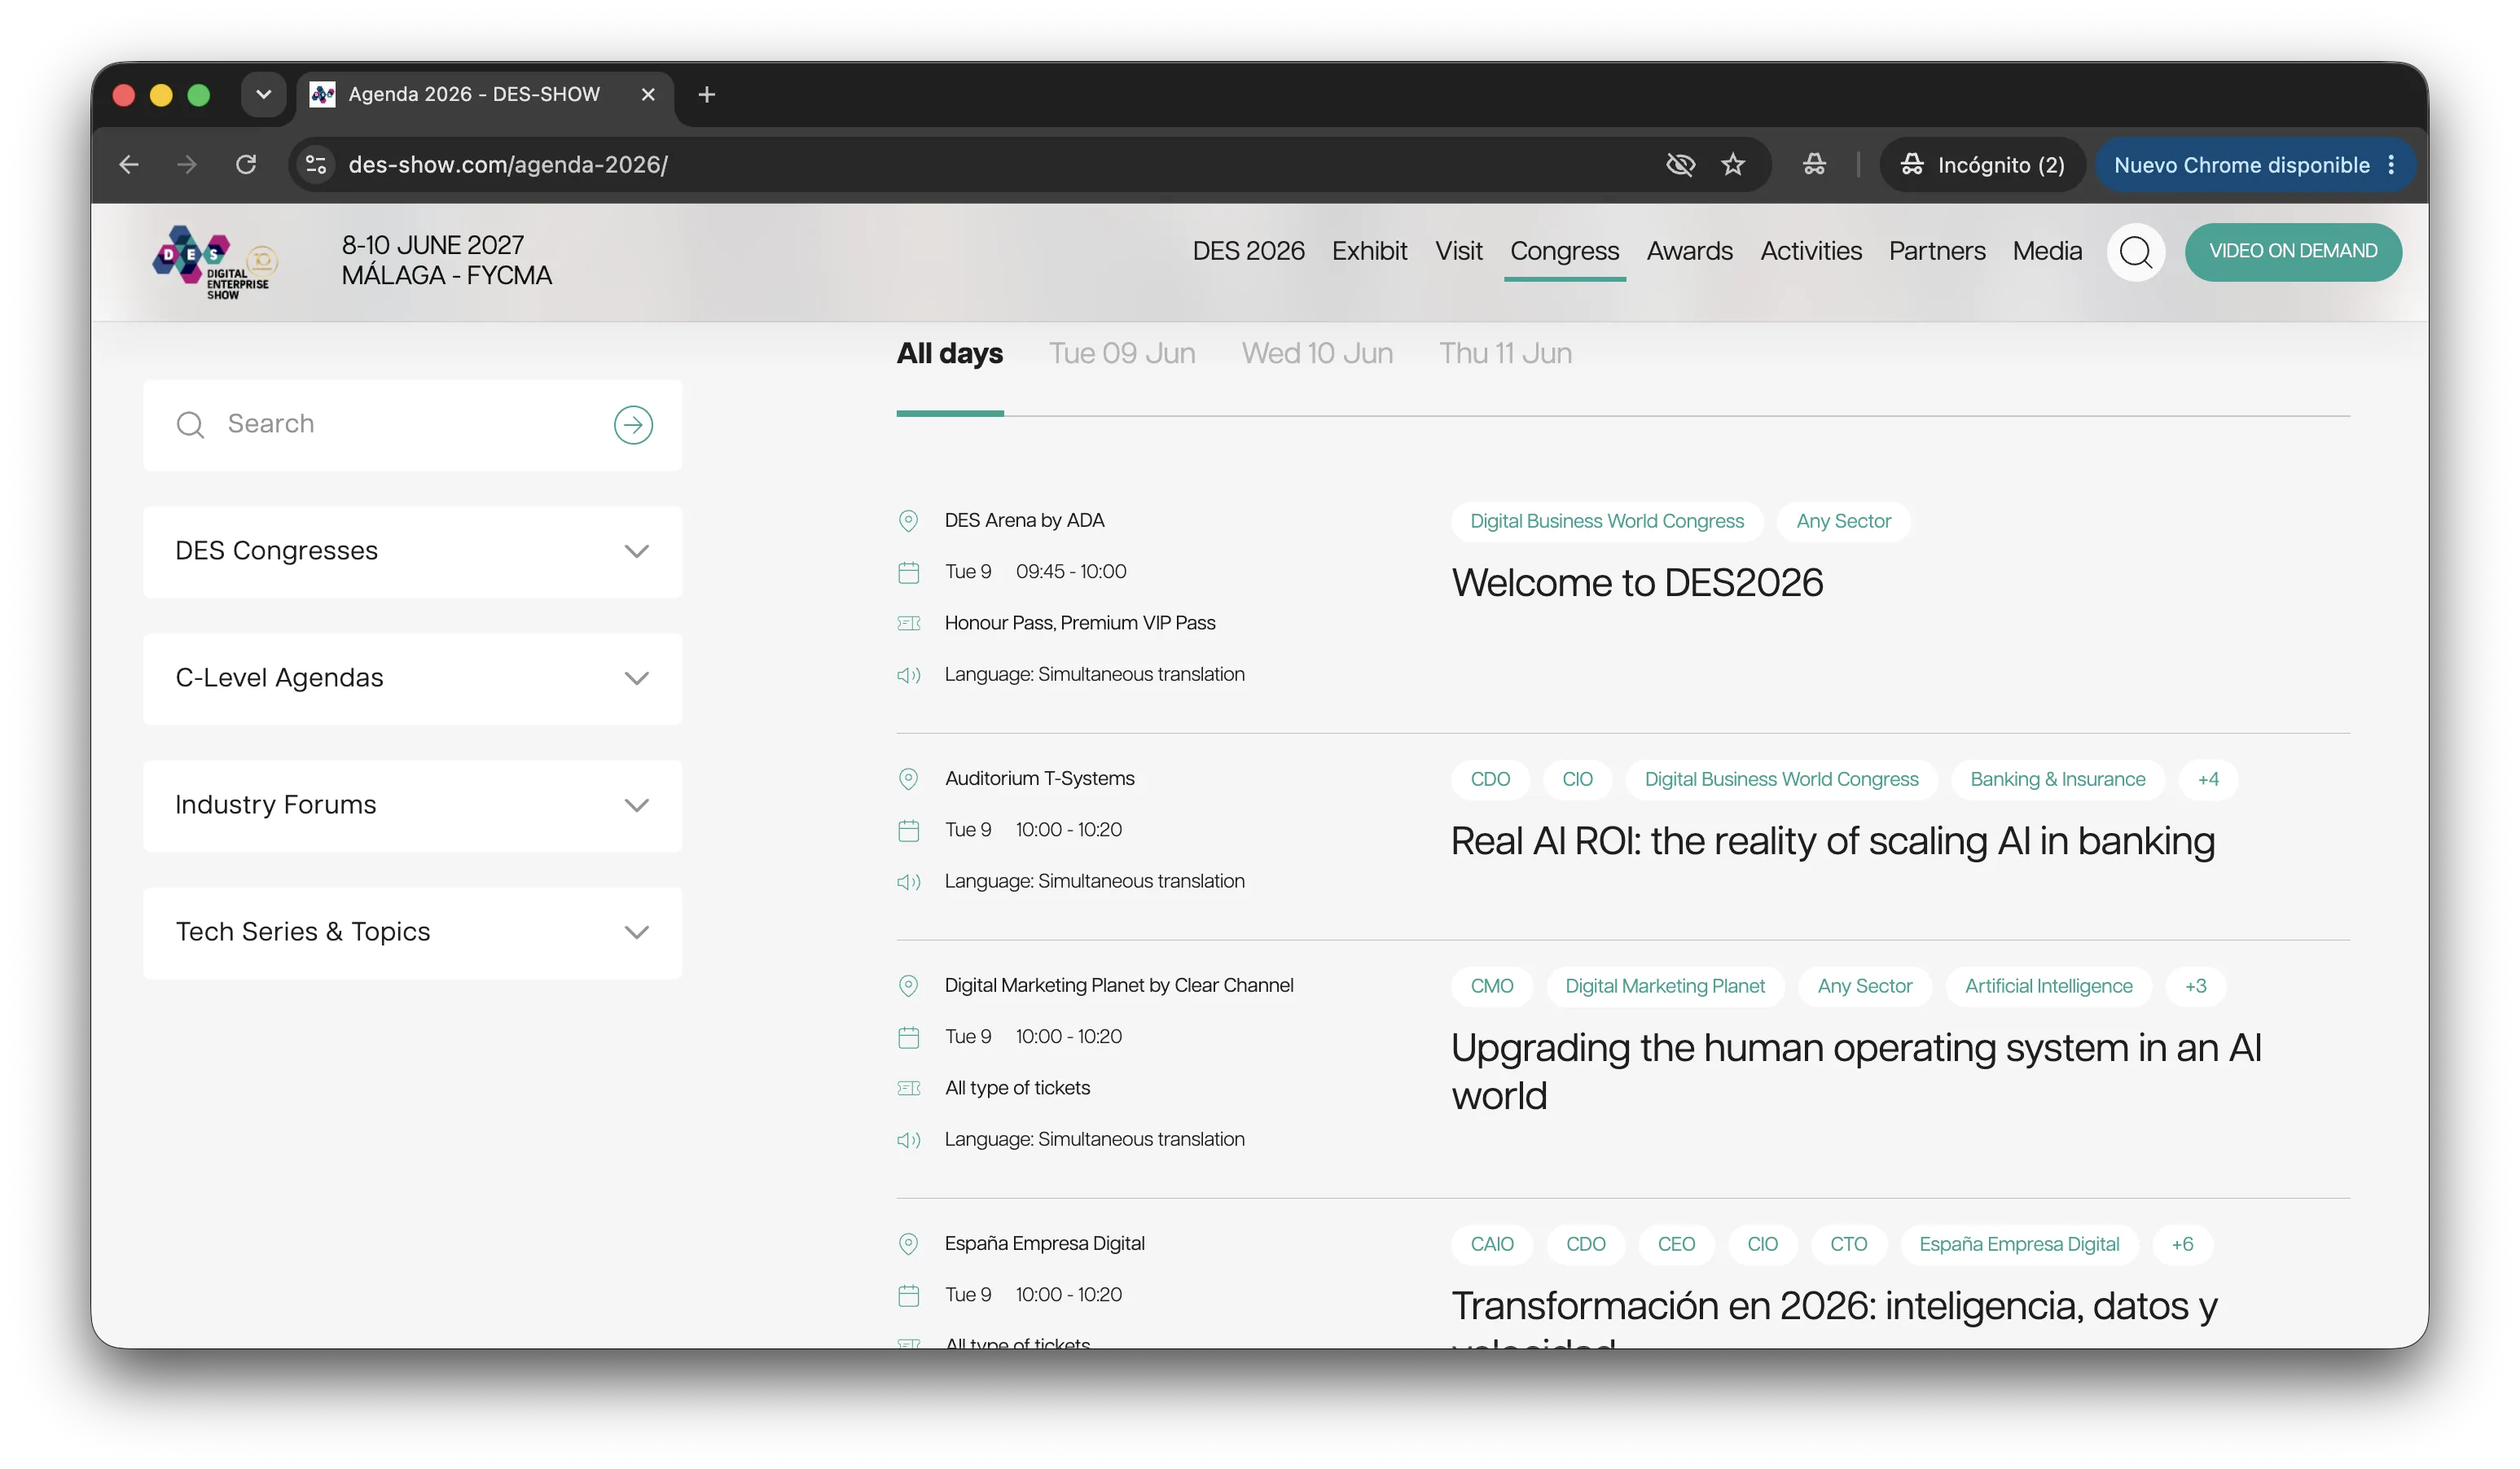
Task: Open the Partners menu
Action: (1937, 251)
